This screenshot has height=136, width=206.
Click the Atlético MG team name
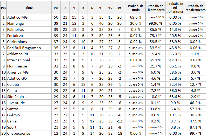click(17, 17)
